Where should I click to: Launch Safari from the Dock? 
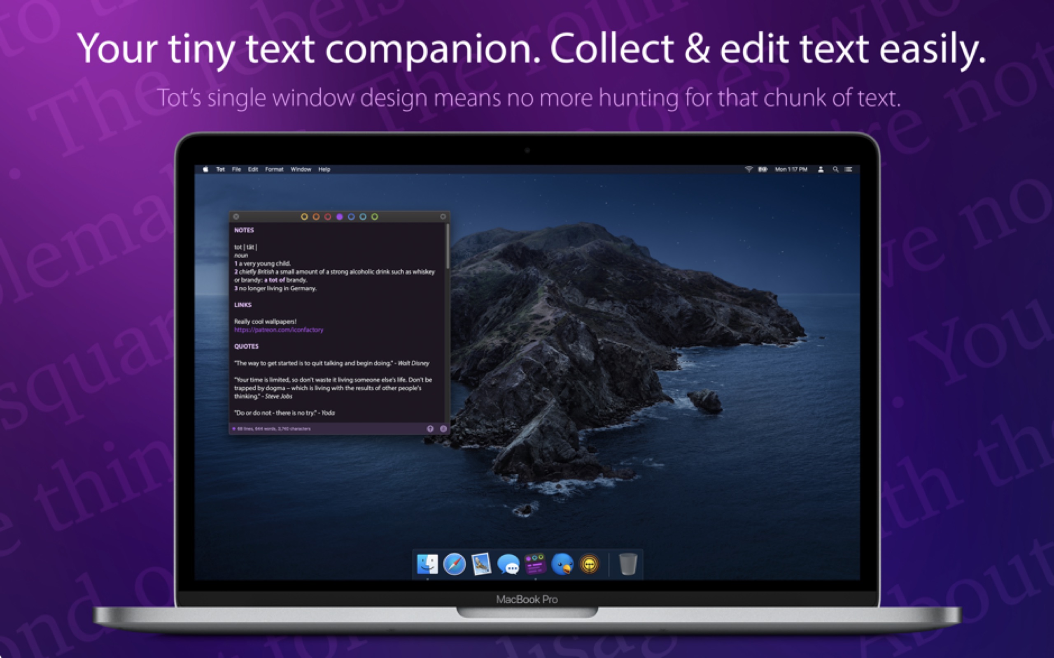(454, 564)
